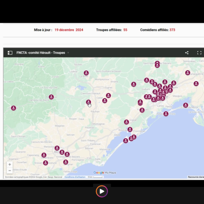Select the marker at Gigean
This screenshot has width=204, height=204.
click(126, 122)
